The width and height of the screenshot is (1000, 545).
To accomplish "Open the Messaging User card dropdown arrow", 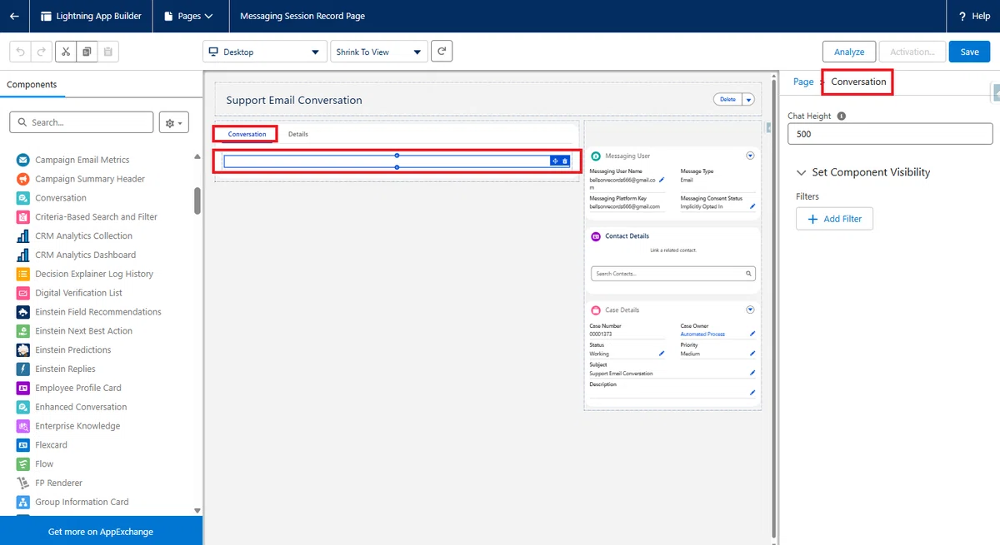I will 750,156.
